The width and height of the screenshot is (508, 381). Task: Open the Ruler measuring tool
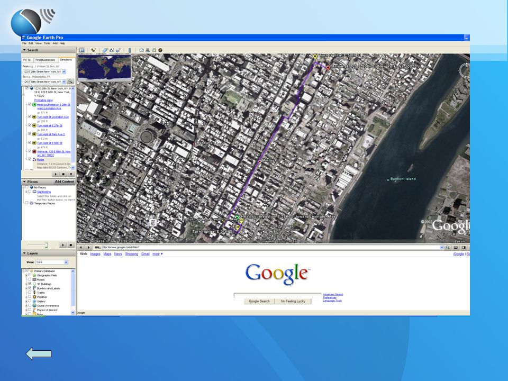point(130,50)
